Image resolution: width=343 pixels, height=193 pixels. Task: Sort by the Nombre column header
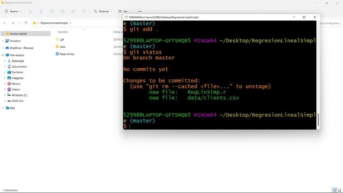(x=63, y=32)
